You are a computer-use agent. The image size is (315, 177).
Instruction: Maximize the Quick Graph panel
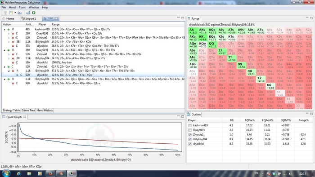183,116
